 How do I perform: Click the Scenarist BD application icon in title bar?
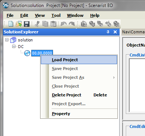[x=6, y=5]
